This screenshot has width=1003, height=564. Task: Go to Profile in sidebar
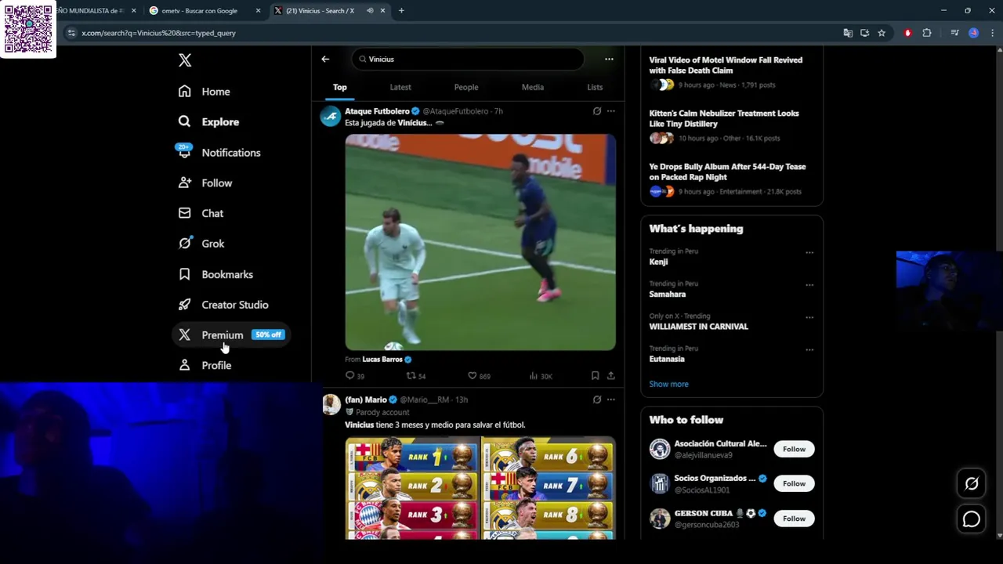coord(205,366)
